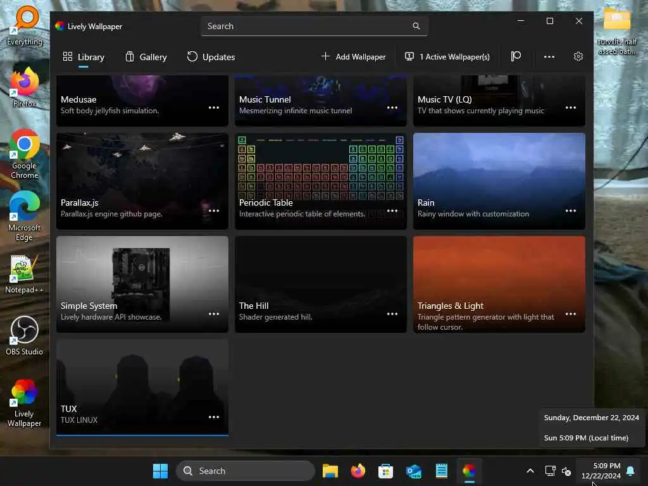The height and width of the screenshot is (486, 648).
Task: Open the toolbar more options ellipsis
Action: click(549, 56)
